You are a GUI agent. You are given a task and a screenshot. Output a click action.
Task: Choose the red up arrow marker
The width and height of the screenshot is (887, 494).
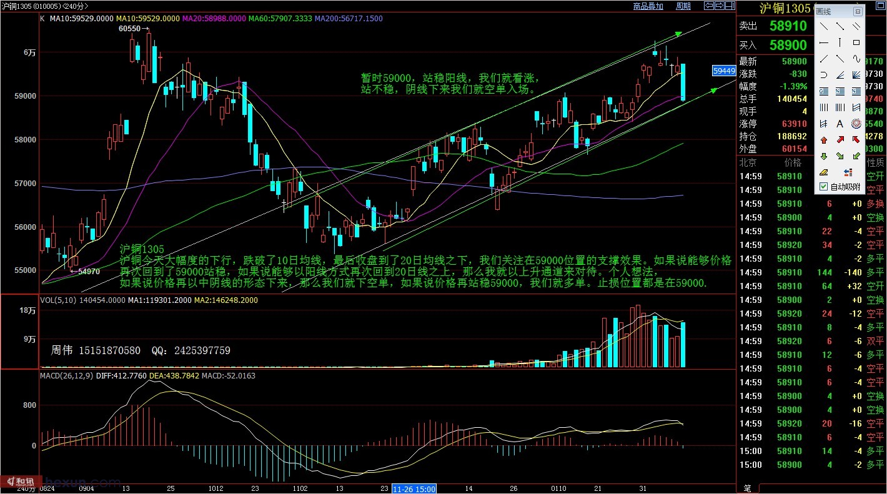(824, 140)
